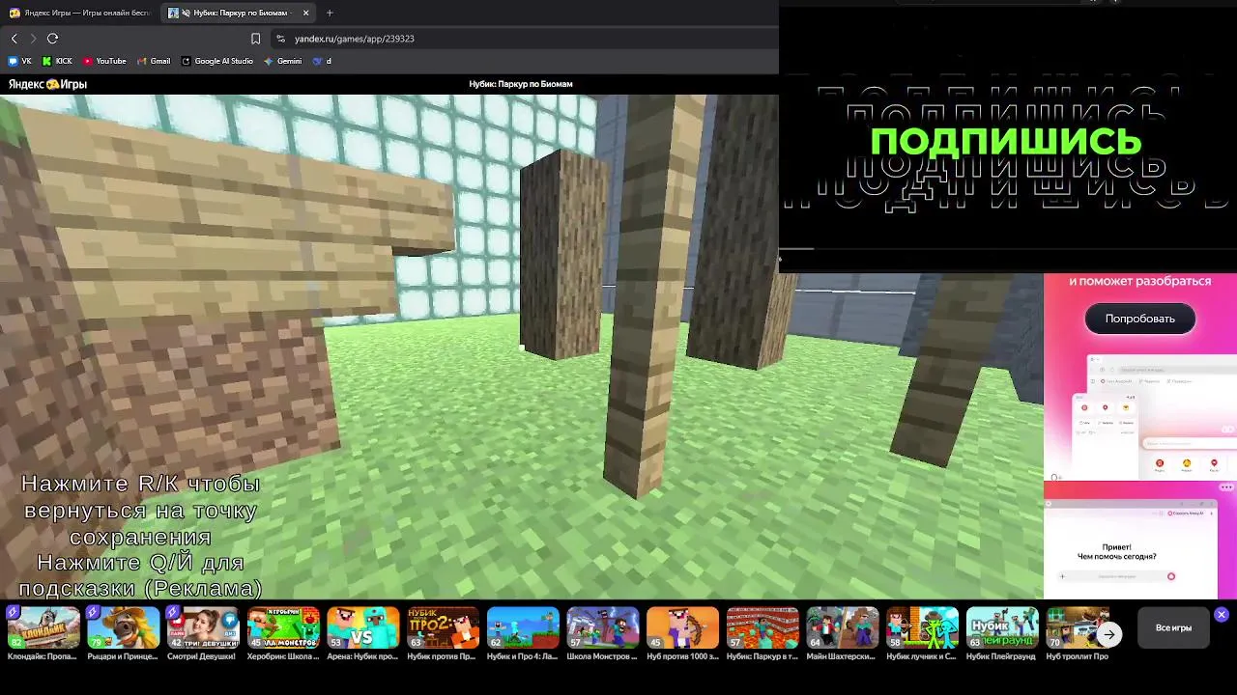The height and width of the screenshot is (695, 1237).
Task: Open the VK bookmark
Action: [20, 61]
